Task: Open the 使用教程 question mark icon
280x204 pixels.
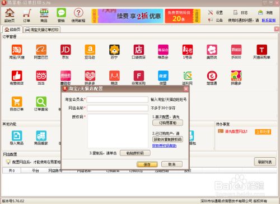Action: pyautogui.click(x=78, y=15)
